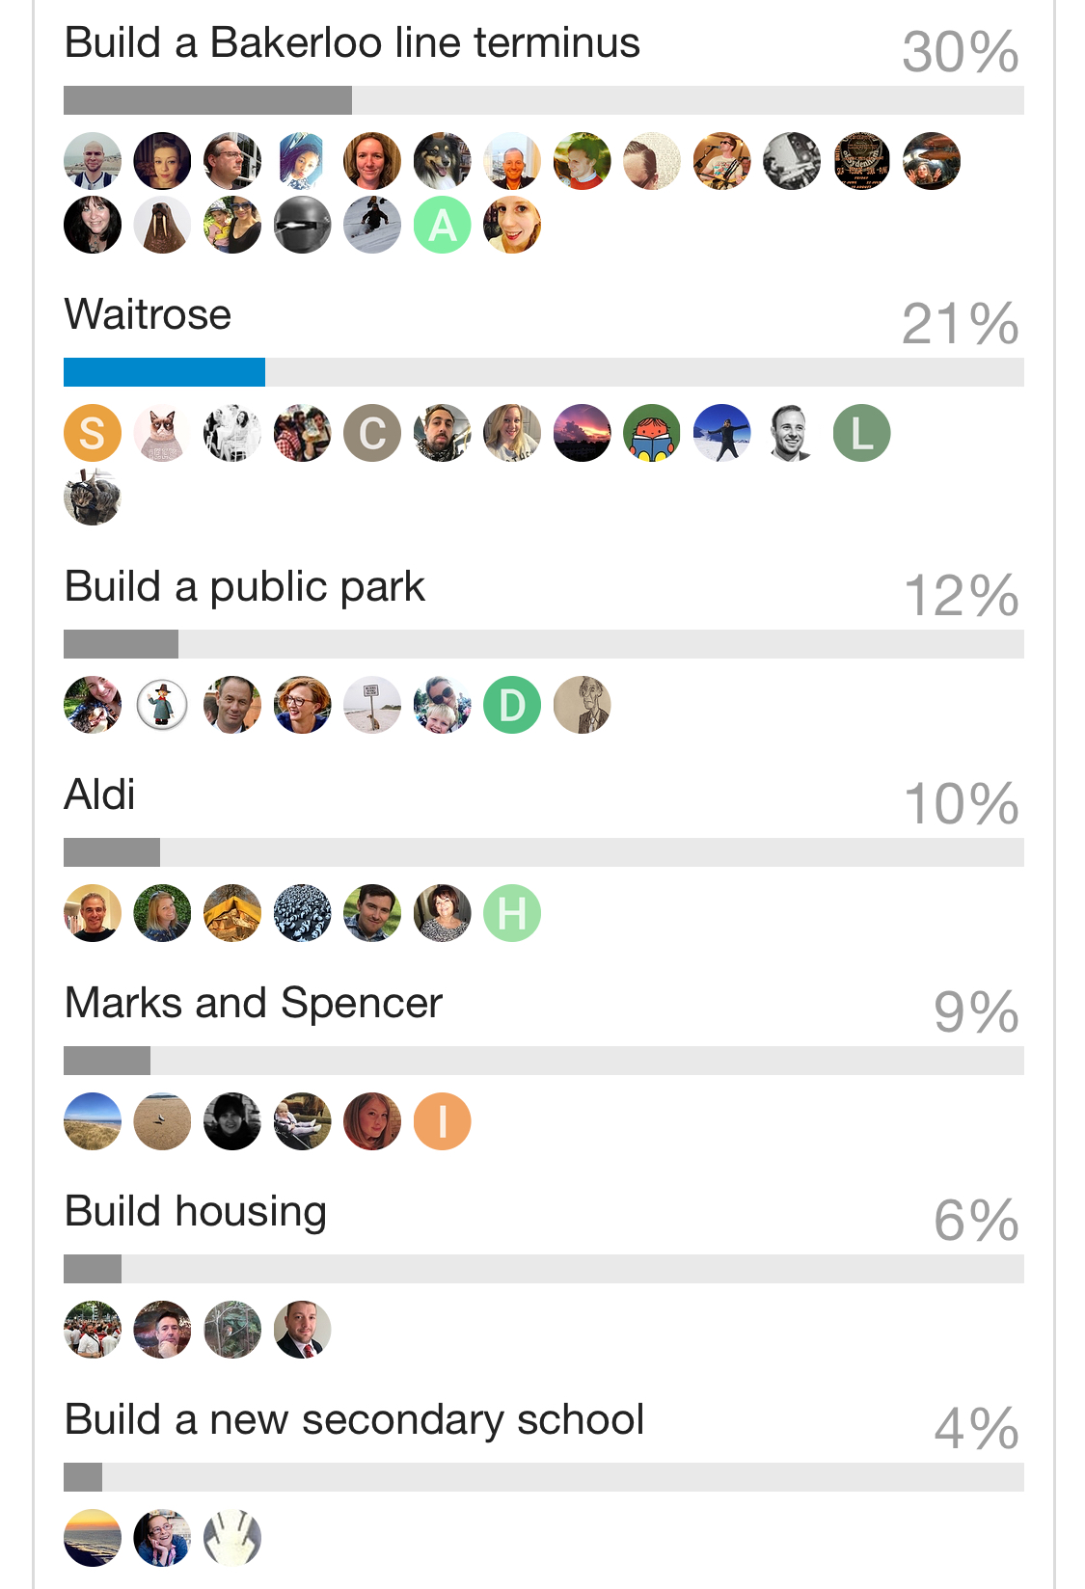Click "Build a new secondary school" option

(x=354, y=1420)
